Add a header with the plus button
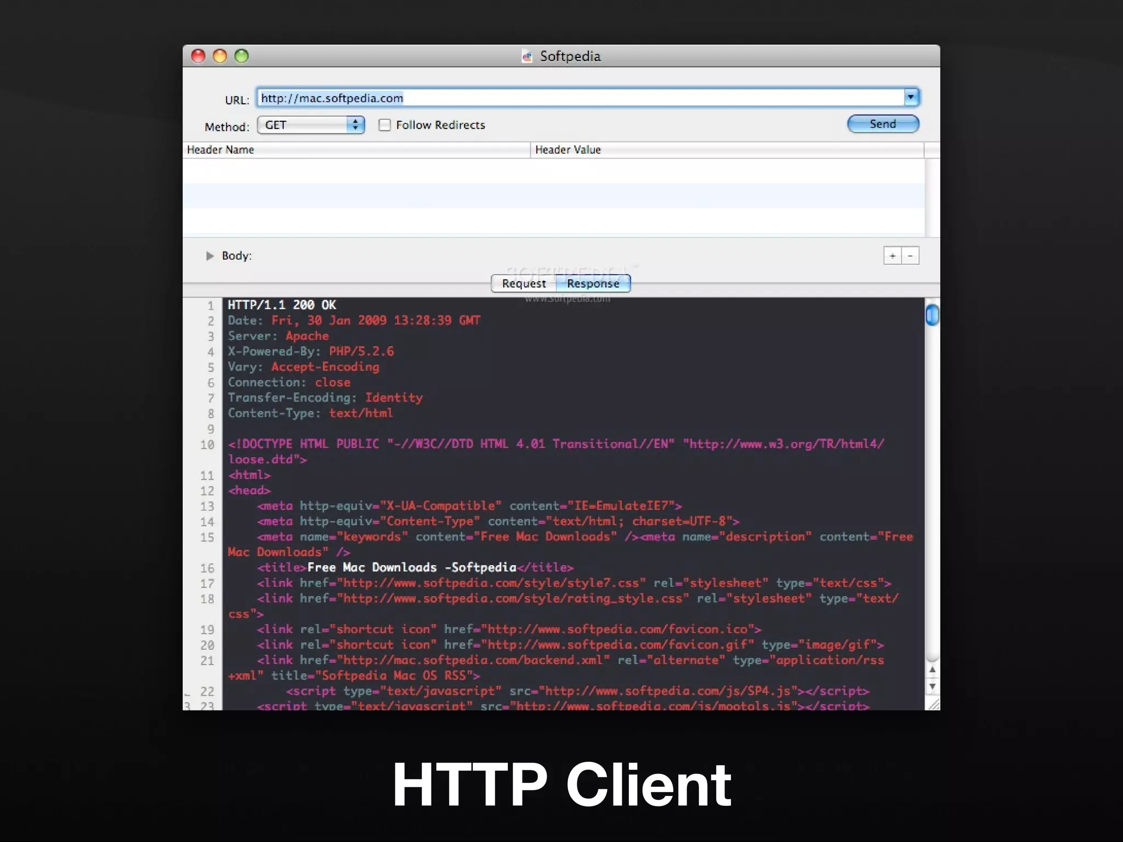 click(x=893, y=255)
